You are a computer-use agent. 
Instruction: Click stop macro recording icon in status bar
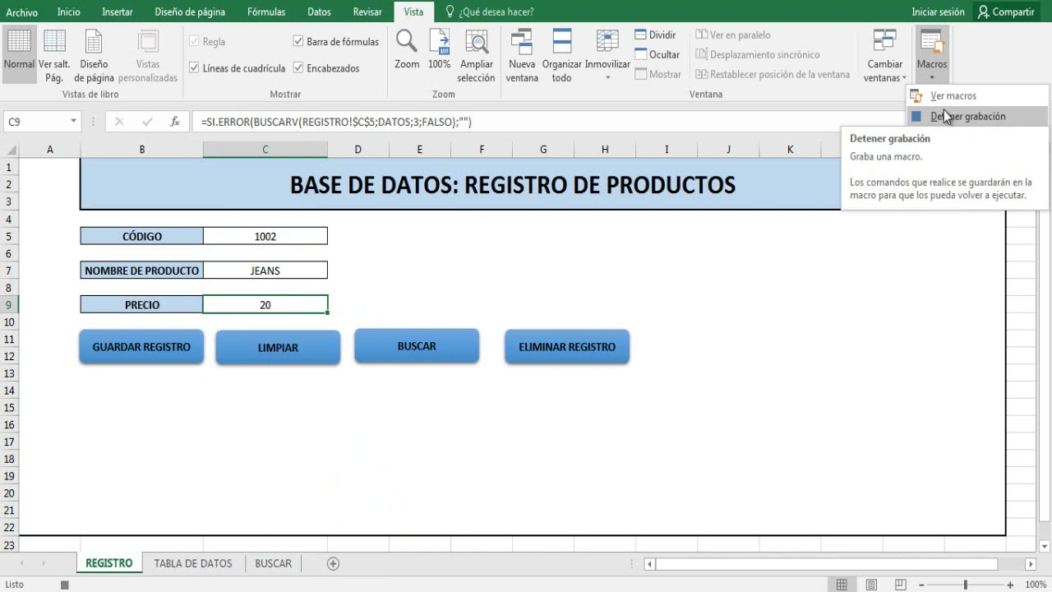(64, 585)
